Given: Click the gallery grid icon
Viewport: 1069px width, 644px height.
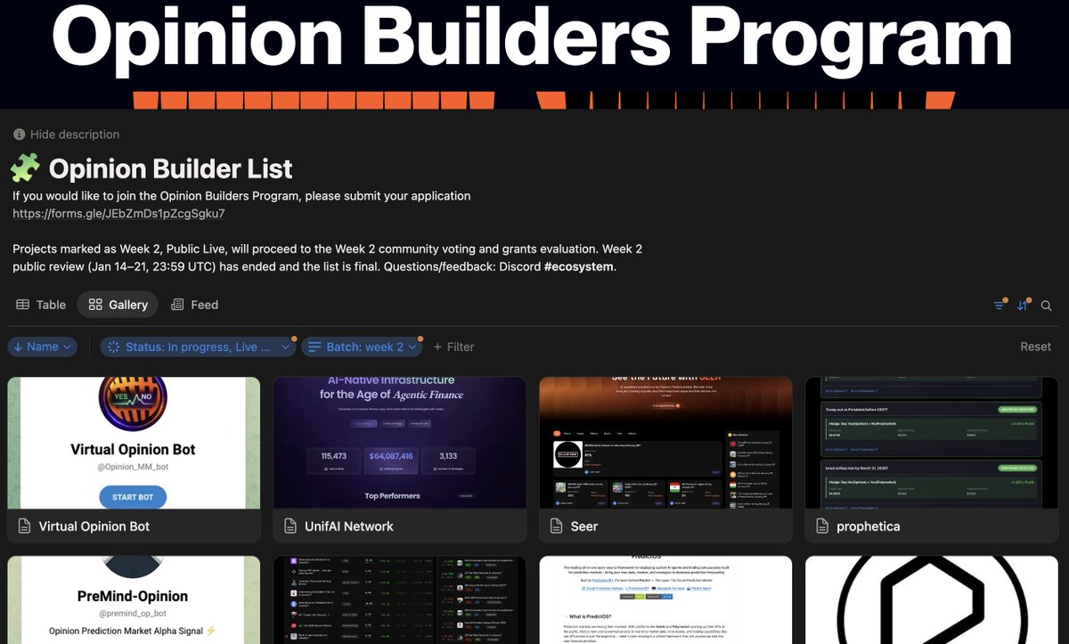Looking at the screenshot, I should [95, 305].
